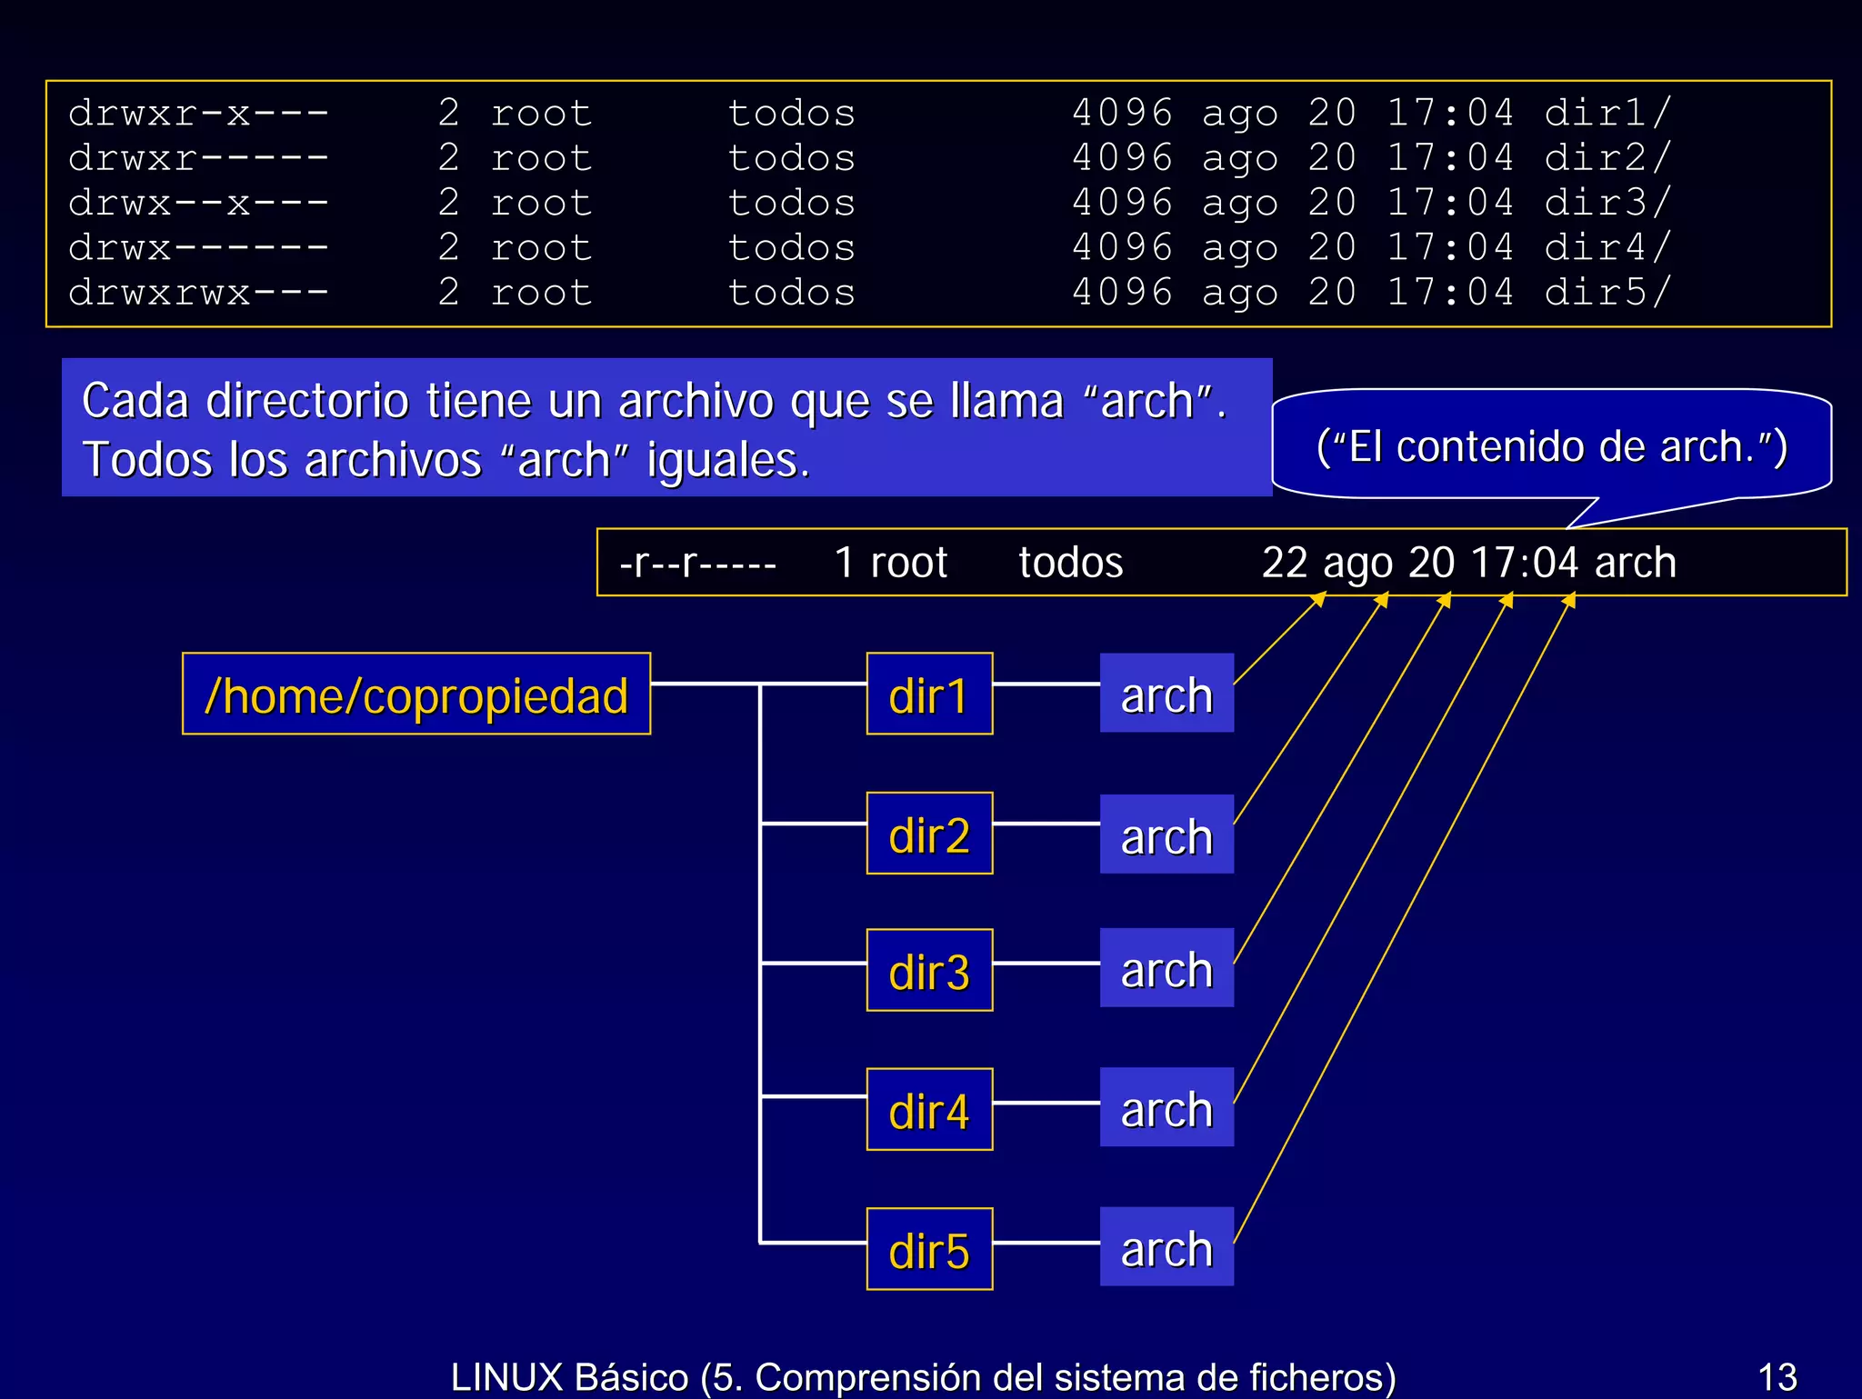Click "4096" size in dir5/ row
Viewport: 1862px width, 1399px height.
1123,292
